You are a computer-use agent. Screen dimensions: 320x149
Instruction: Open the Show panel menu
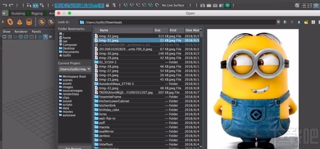[x=6, y=31]
